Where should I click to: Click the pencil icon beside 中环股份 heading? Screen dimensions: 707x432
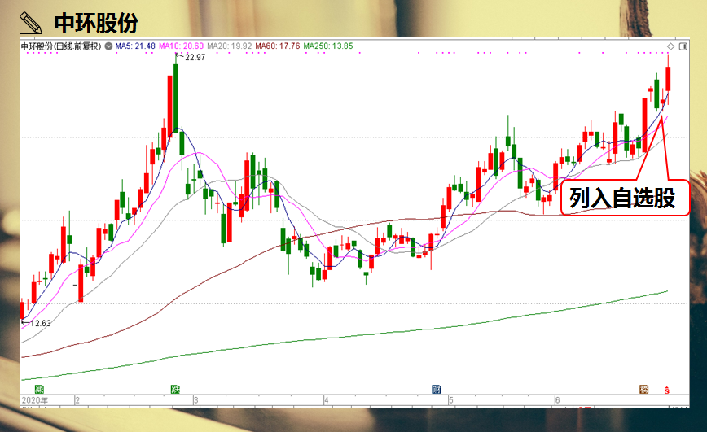coord(31,24)
